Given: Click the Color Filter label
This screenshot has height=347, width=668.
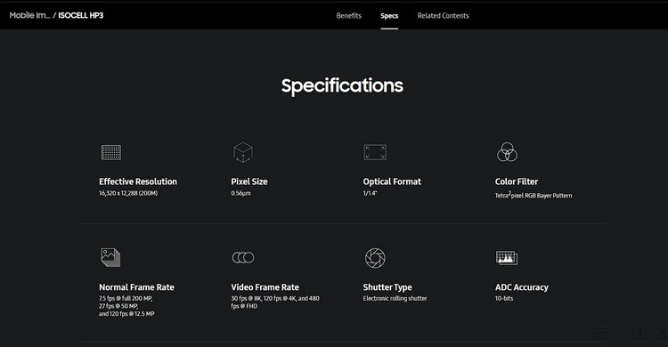Looking at the screenshot, I should point(517,182).
